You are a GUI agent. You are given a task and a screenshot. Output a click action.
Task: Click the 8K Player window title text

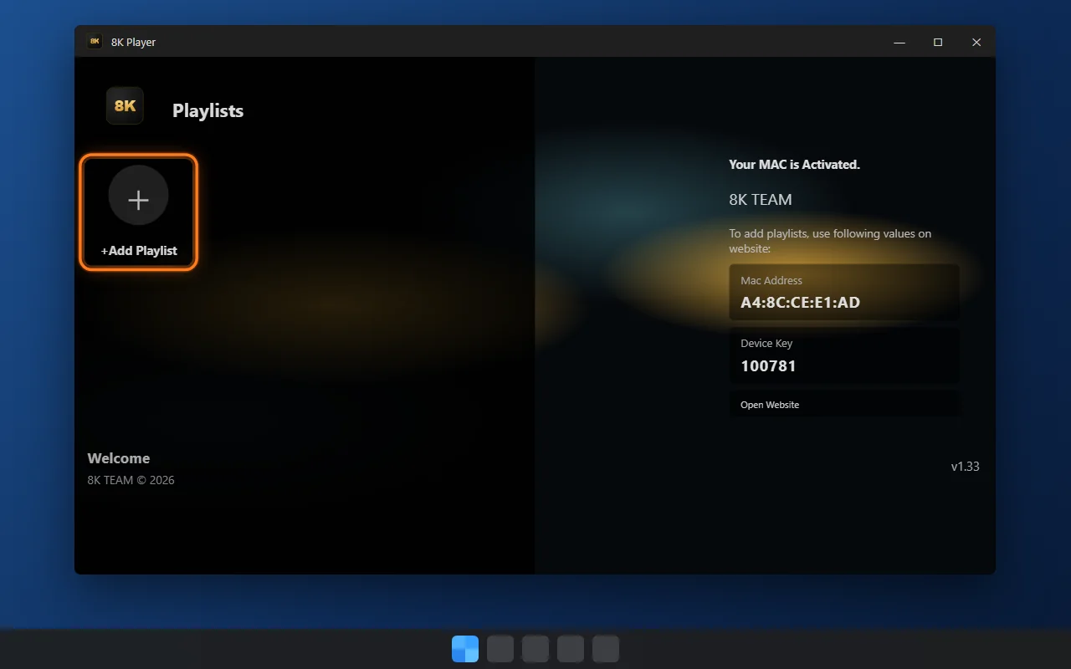(133, 42)
